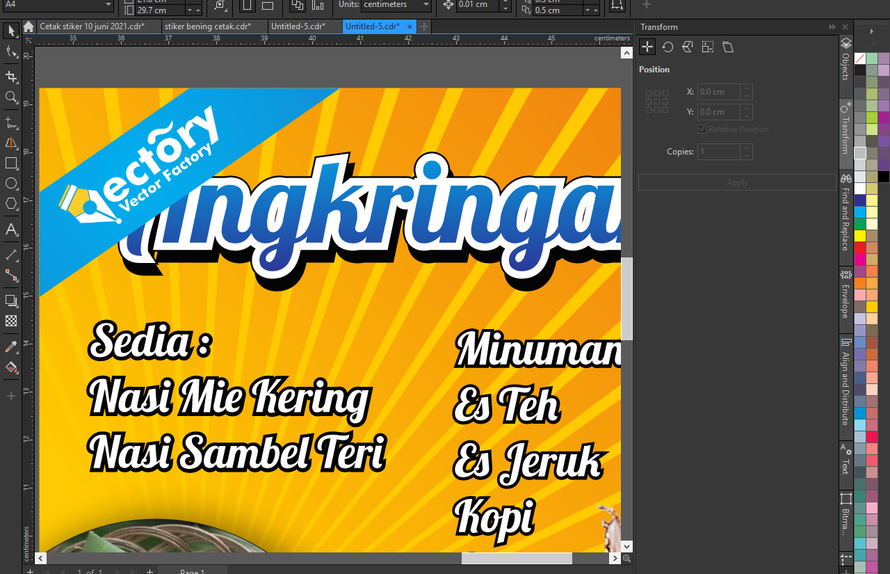Image resolution: width=890 pixels, height=574 pixels.
Task: Pick the yellow swatch in the palette
Action: click(860, 235)
